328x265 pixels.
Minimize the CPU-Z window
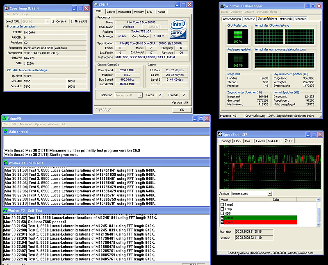pos(178,5)
